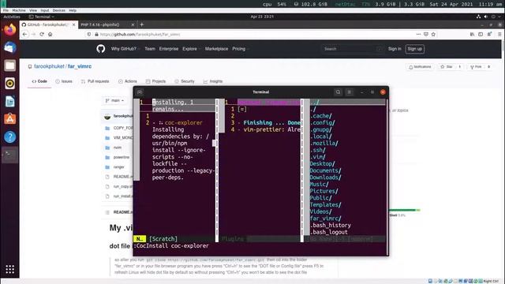
Task: Focus the Terminal icon in the dock
Action: 9,155
